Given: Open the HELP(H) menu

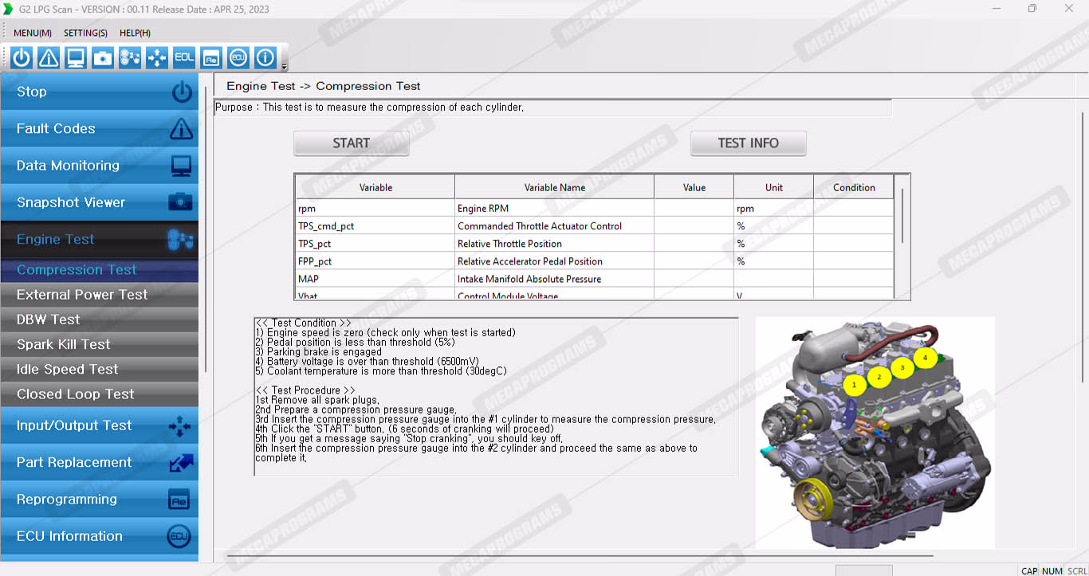Looking at the screenshot, I should tap(135, 33).
